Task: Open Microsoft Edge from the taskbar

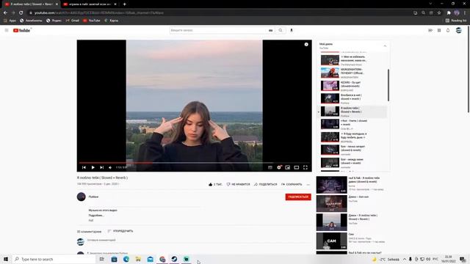Action: pyautogui.click(x=126, y=259)
